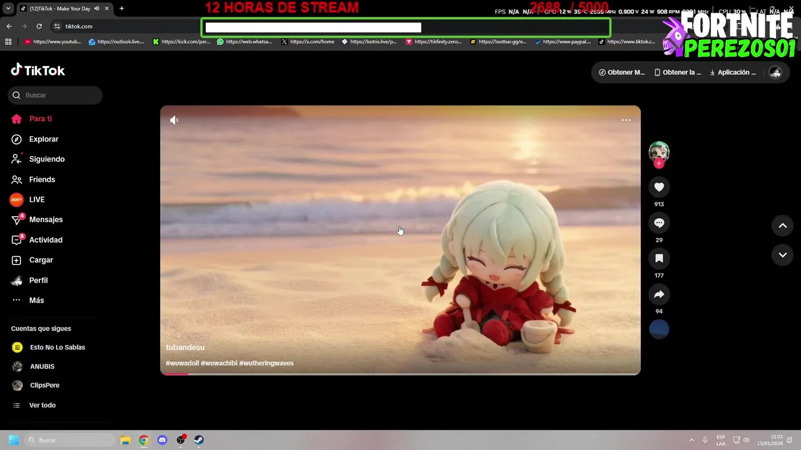Open the sound disc below share

[659, 329]
